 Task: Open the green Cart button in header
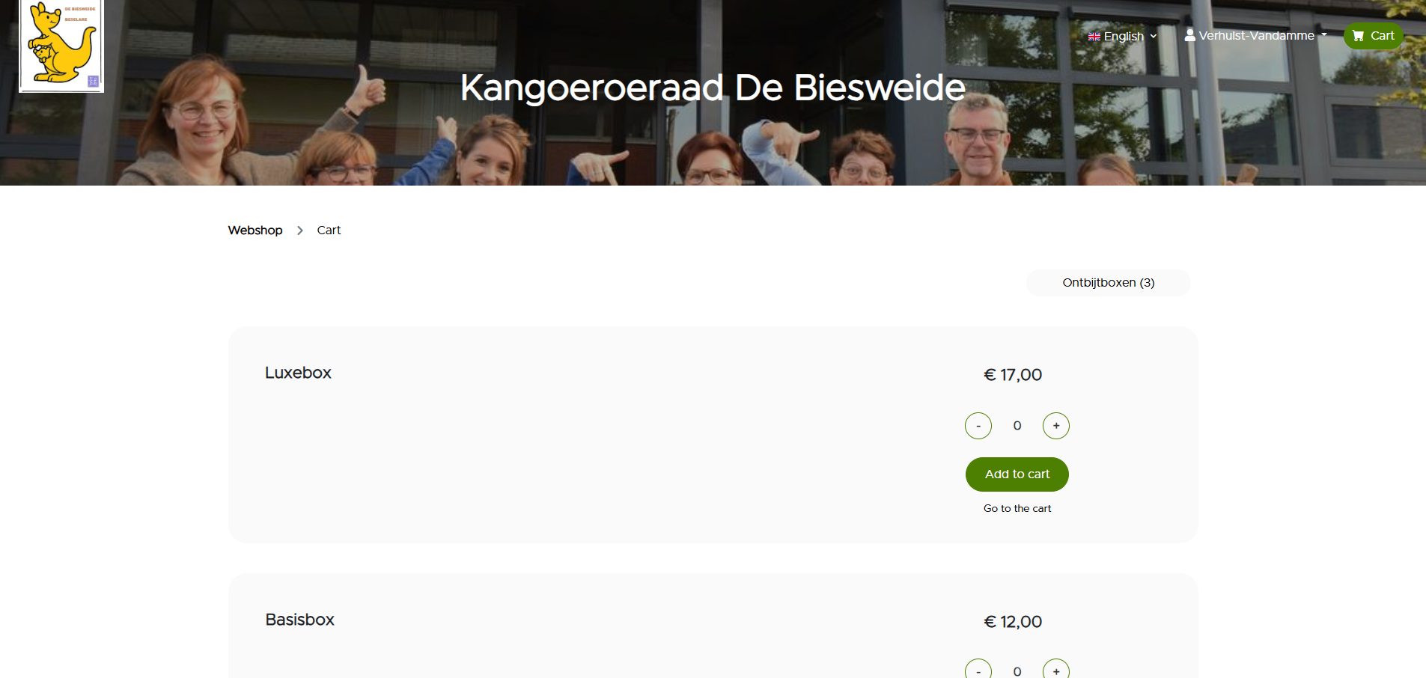click(x=1373, y=36)
